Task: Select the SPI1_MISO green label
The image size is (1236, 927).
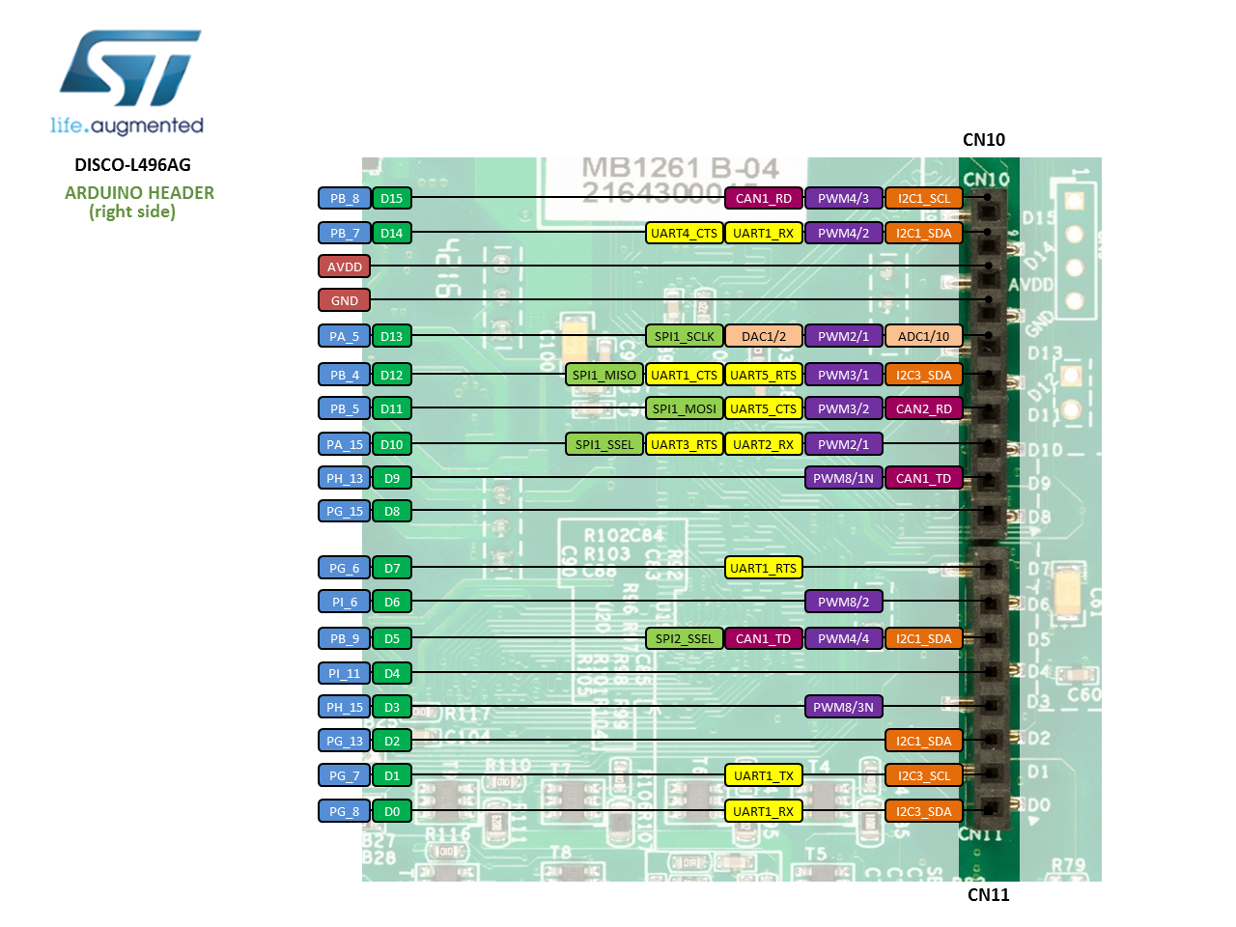Action: (x=604, y=376)
